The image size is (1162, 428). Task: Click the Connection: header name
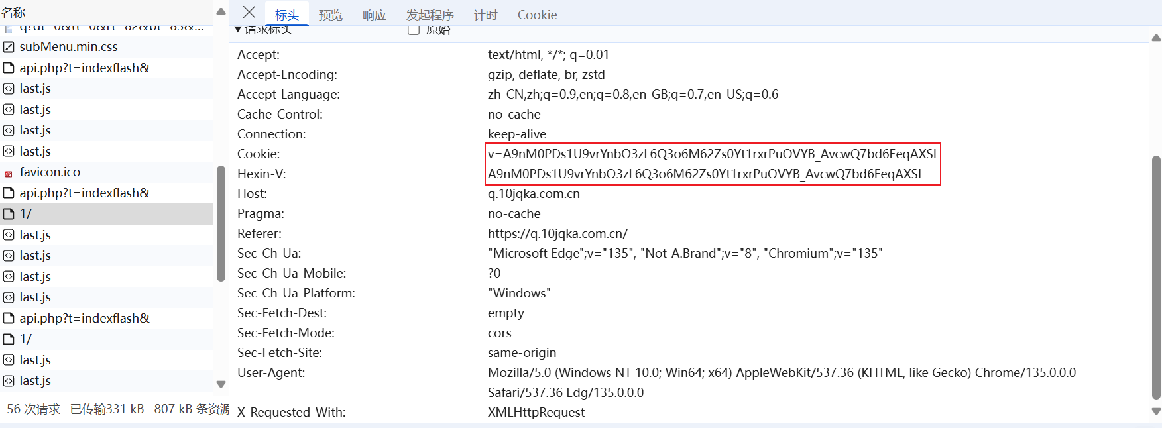click(272, 134)
